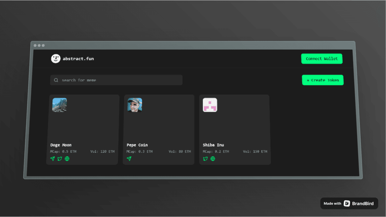Open the Shiba Inu token title
This screenshot has height=217, width=386.
click(x=213, y=145)
